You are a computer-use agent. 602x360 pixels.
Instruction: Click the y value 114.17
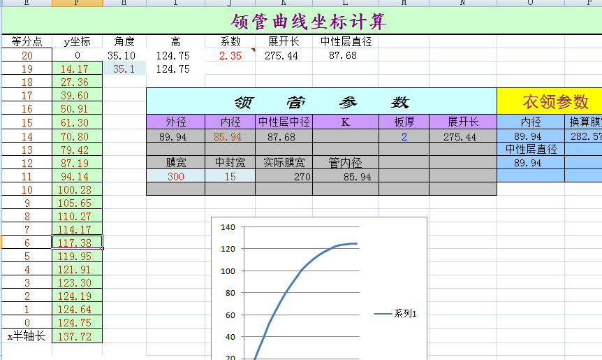[x=77, y=229]
